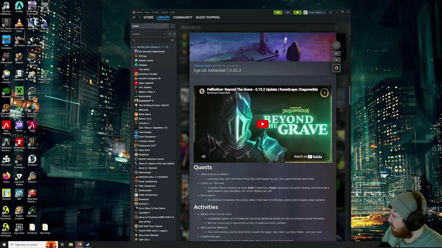Screen dimensions: 442x248
Task: Copy video link icon in video corner
Action: point(204,157)
